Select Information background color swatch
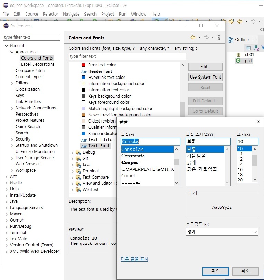 pos(83,83)
